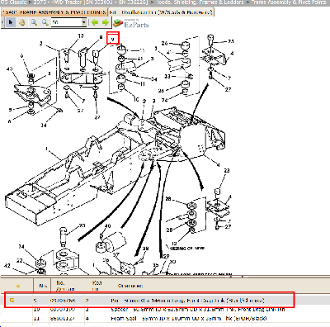The width and height of the screenshot is (330, 327).
Task: Go to next diagram with green right arrow
Action: tap(106, 22)
